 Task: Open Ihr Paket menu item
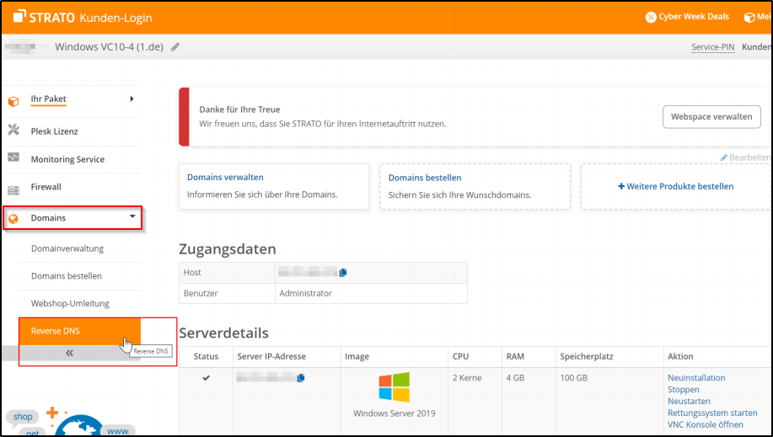point(48,99)
